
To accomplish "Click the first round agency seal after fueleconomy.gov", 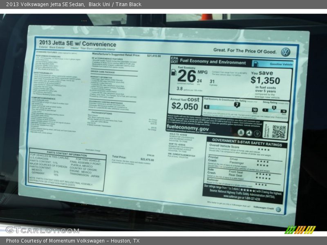I will point(241,132).
